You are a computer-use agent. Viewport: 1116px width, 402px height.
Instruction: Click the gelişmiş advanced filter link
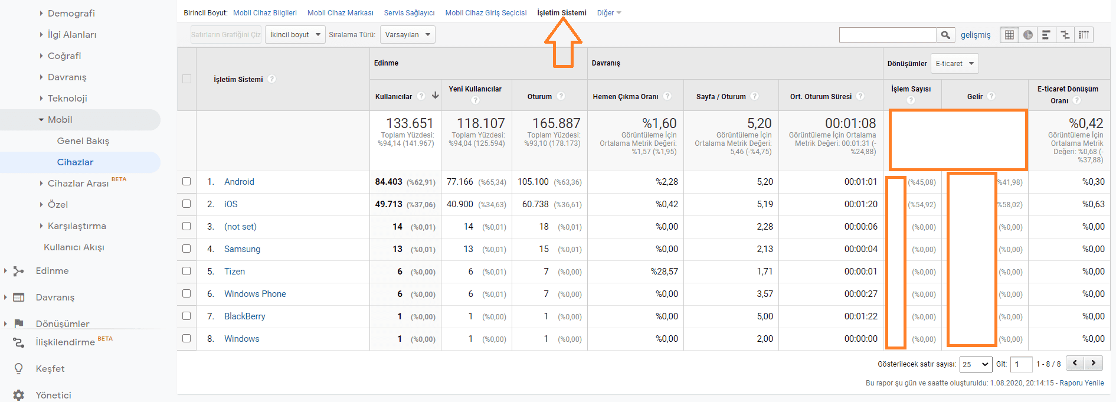pyautogui.click(x=976, y=35)
